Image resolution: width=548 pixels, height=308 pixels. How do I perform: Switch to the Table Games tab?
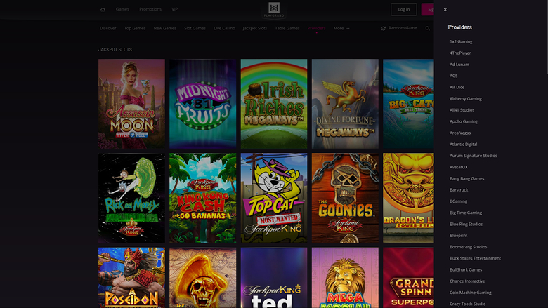(x=287, y=28)
